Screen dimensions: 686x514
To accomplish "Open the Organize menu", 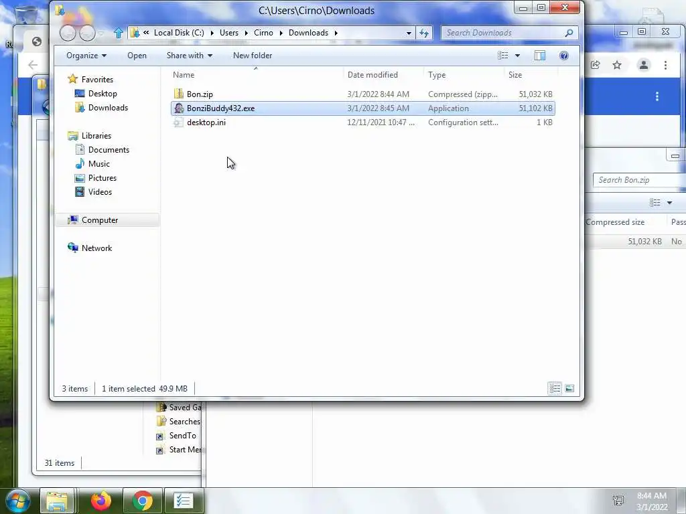I will click(86, 56).
